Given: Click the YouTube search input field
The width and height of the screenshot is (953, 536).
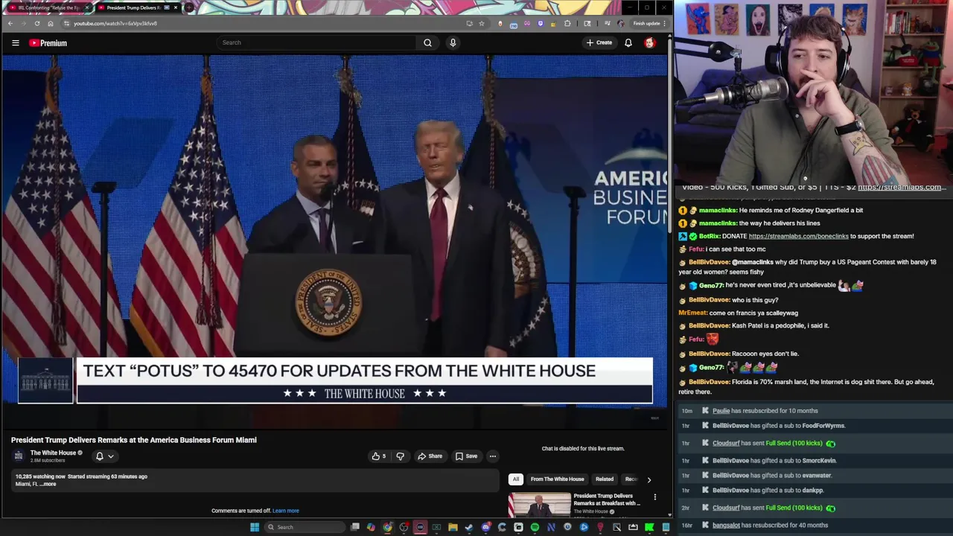Looking at the screenshot, I should (316, 42).
